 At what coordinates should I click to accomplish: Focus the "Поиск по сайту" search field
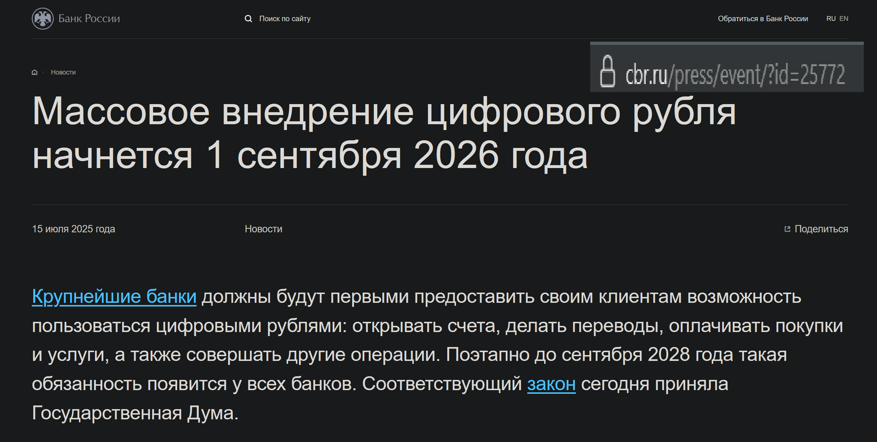coord(285,19)
